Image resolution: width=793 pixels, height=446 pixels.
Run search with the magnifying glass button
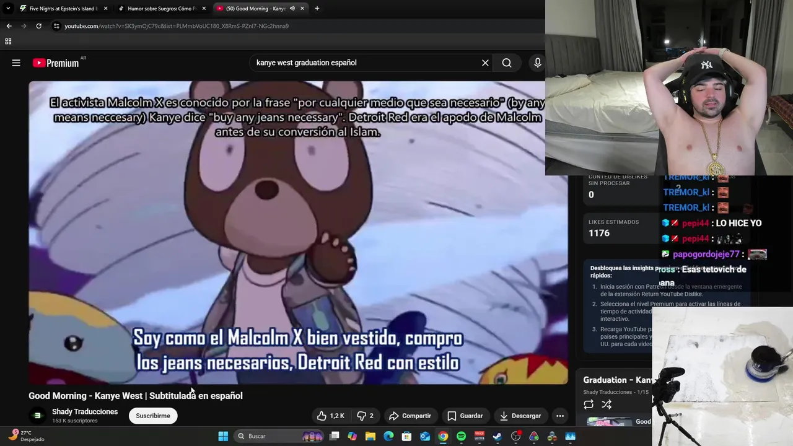point(507,63)
